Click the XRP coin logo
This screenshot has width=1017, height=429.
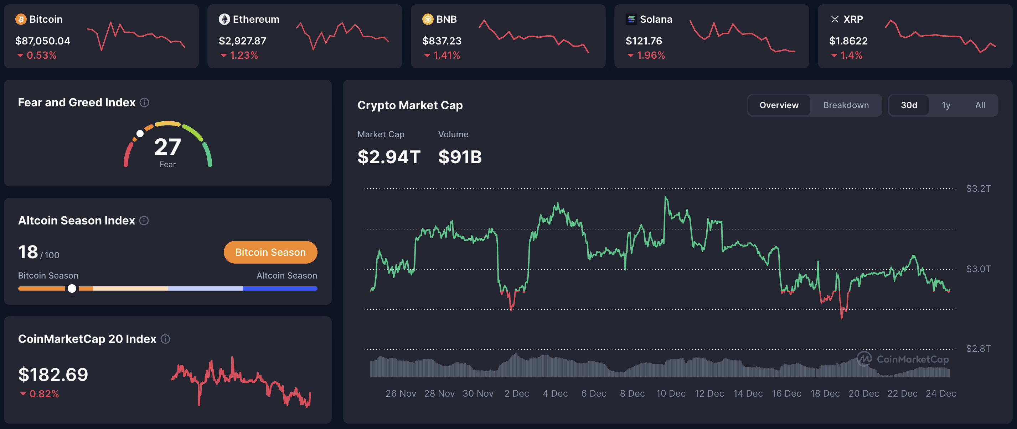click(835, 19)
